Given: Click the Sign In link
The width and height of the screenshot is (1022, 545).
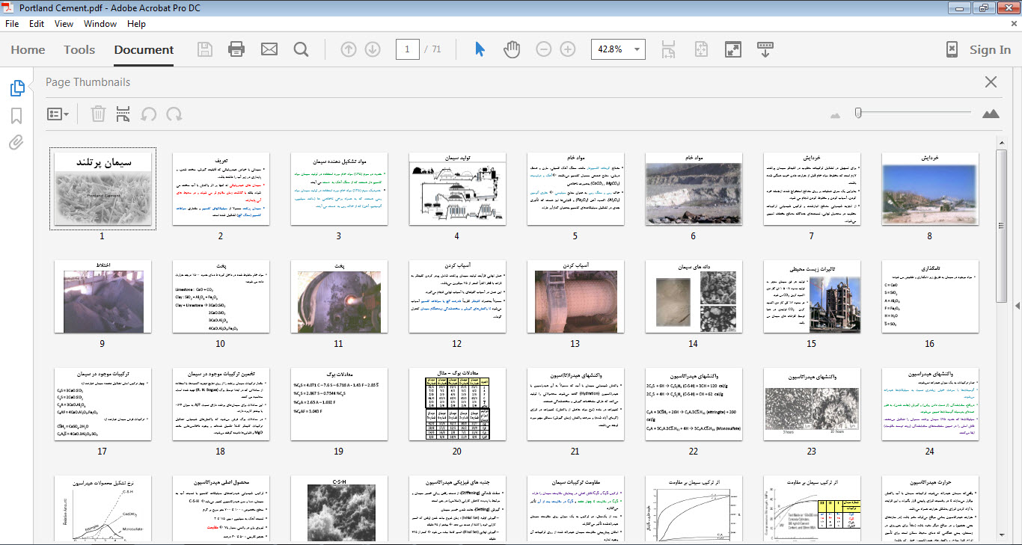Looking at the screenshot, I should pos(990,50).
